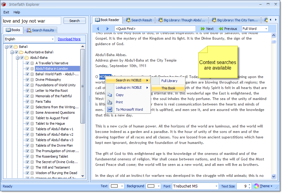Click the Copy icon in context menu

tap(110, 95)
